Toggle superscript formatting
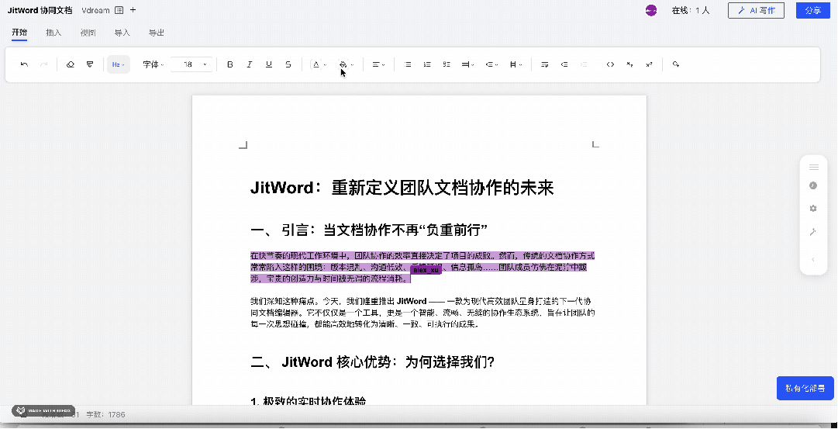 click(x=649, y=64)
